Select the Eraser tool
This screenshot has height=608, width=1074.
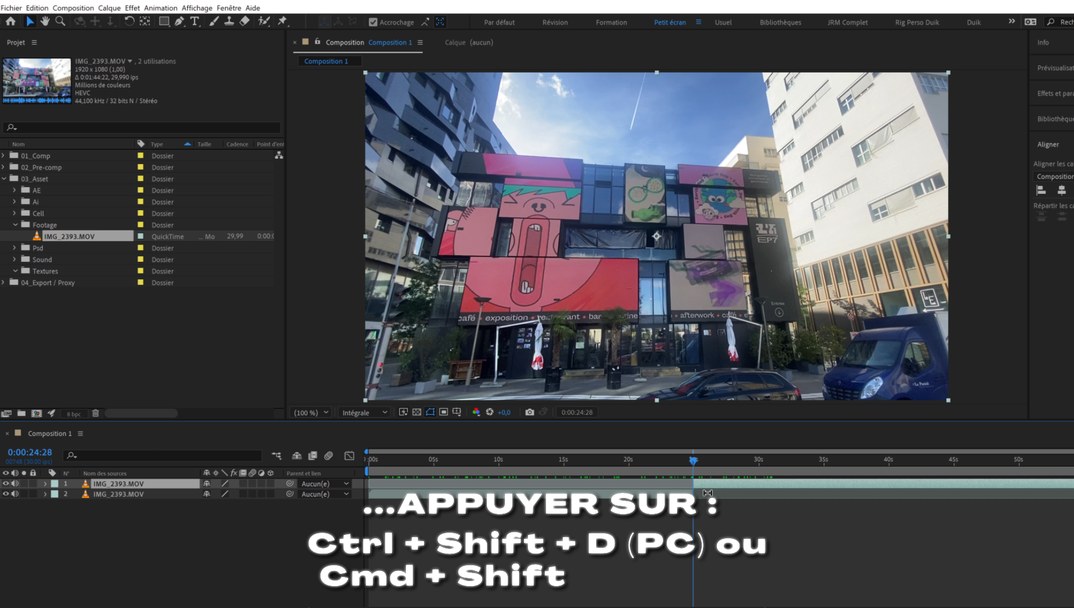click(x=245, y=21)
